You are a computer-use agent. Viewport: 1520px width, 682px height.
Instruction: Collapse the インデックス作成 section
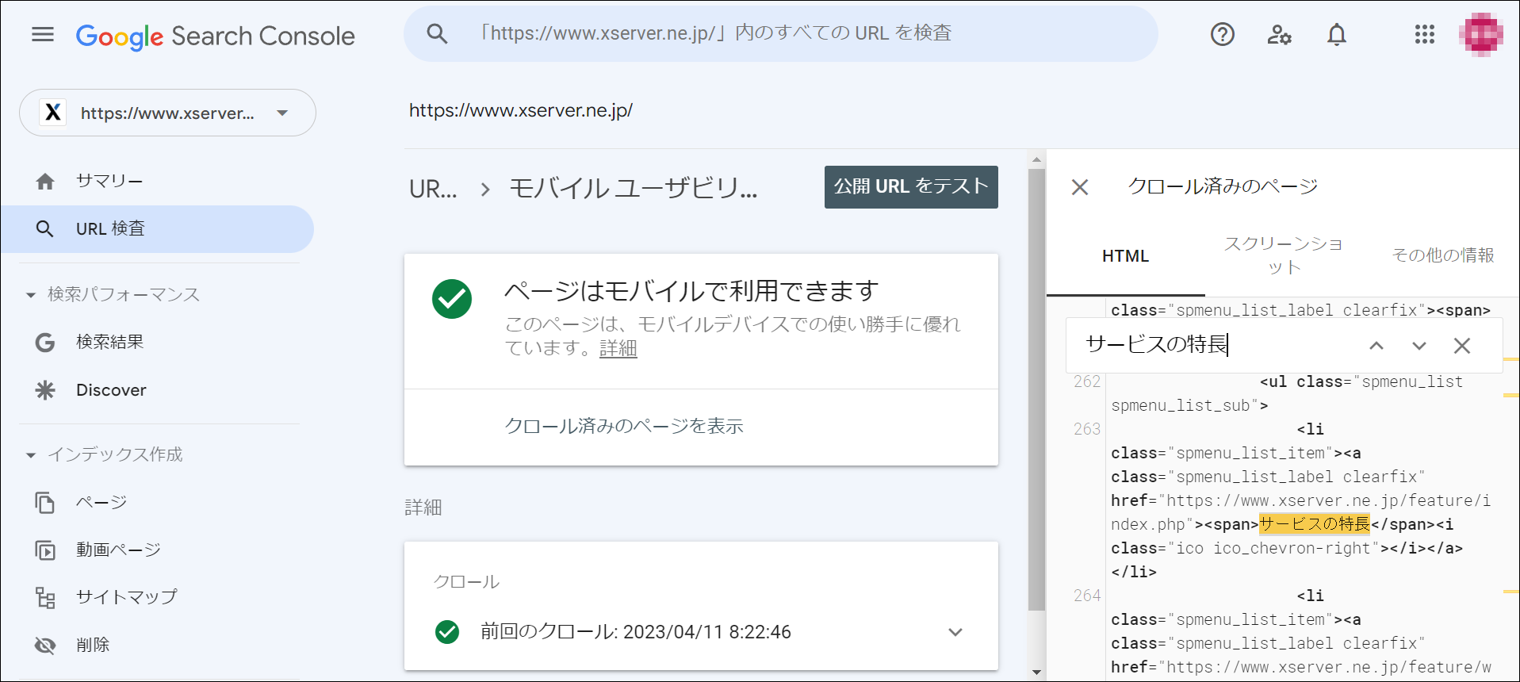click(31, 455)
